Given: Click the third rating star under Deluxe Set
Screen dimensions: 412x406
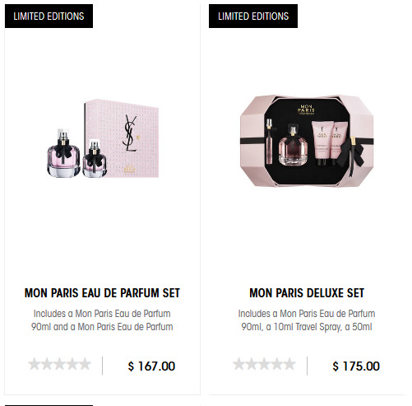Looking at the screenshot, I should pos(264,364).
